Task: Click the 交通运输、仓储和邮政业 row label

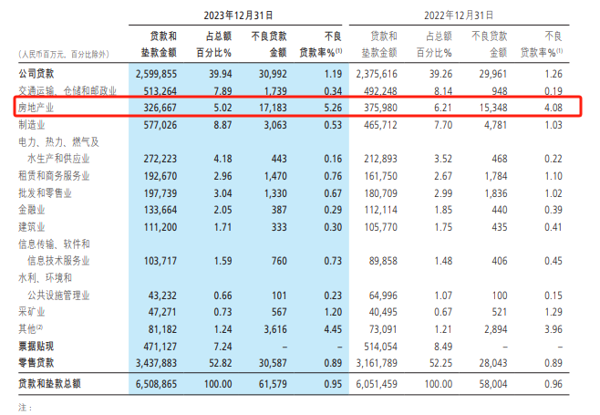Action: pyautogui.click(x=67, y=90)
